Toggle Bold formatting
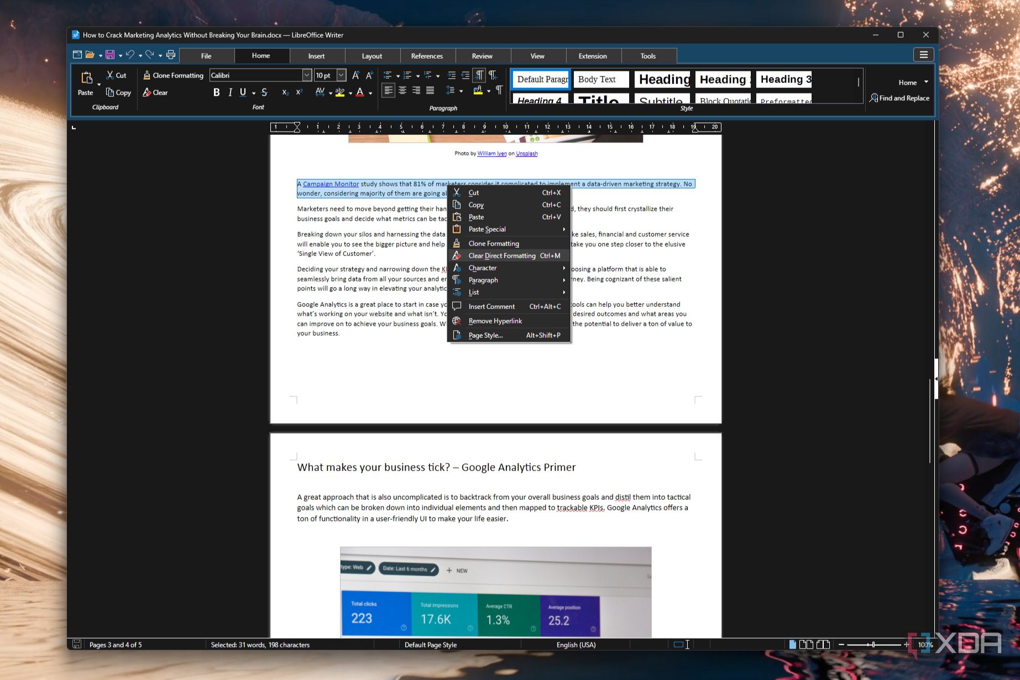Image resolution: width=1020 pixels, height=680 pixels. click(217, 92)
